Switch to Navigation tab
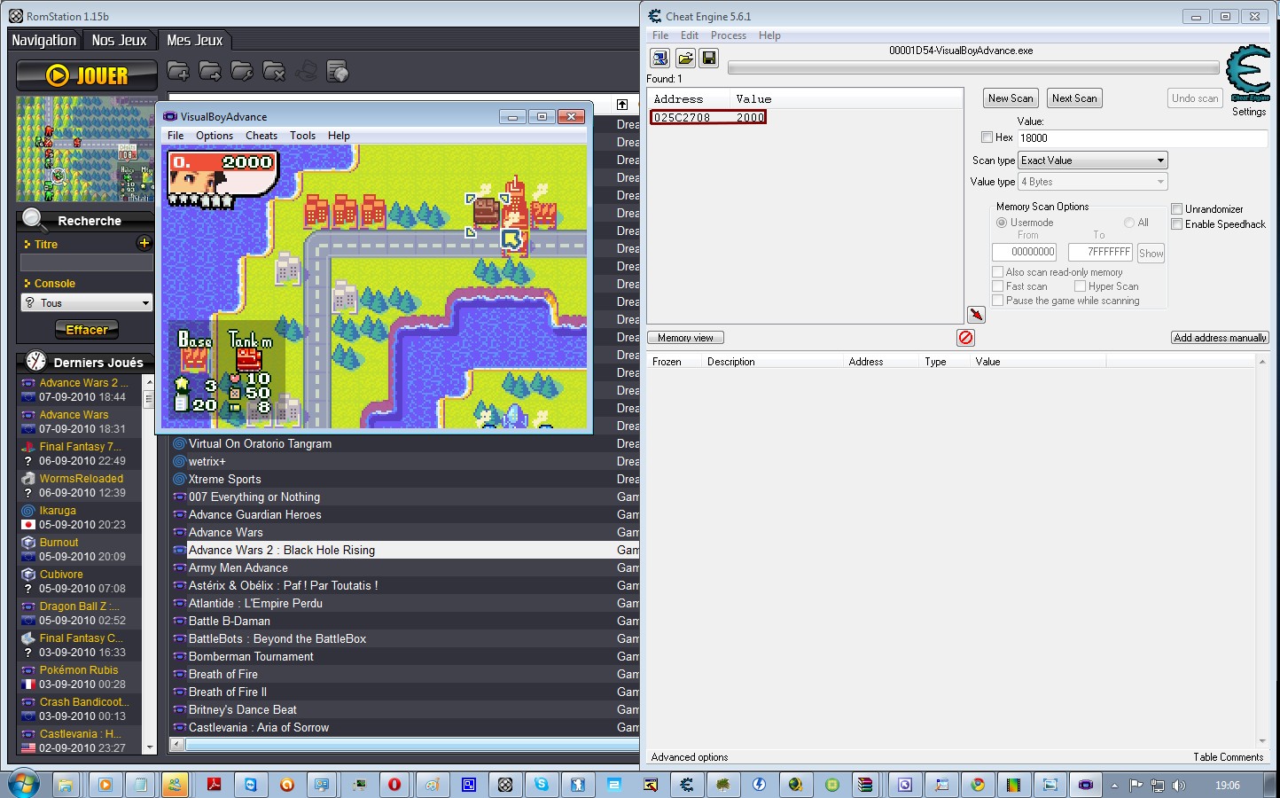 pos(44,40)
